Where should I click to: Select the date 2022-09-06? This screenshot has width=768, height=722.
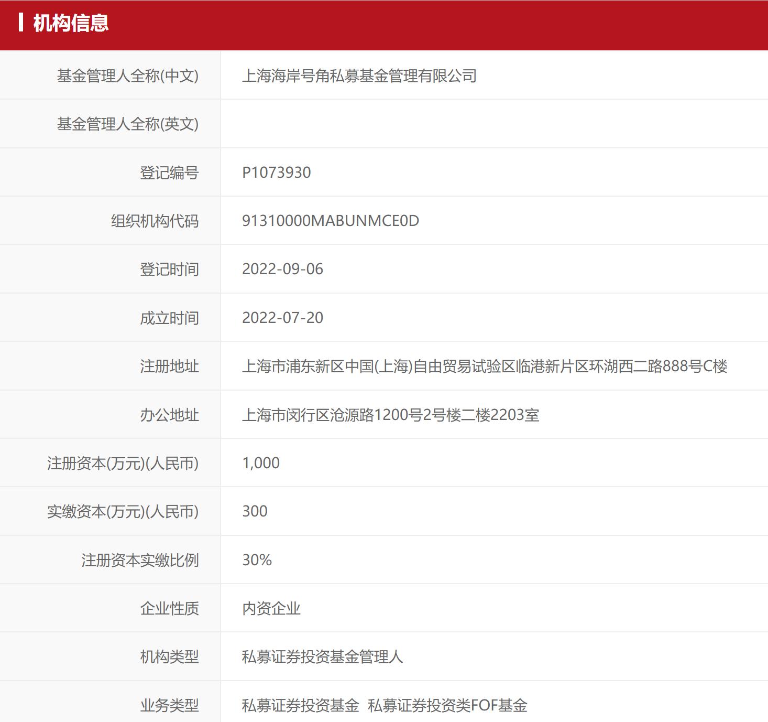[283, 269]
